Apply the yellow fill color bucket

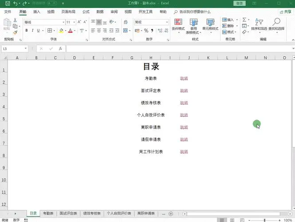[x=61, y=30]
